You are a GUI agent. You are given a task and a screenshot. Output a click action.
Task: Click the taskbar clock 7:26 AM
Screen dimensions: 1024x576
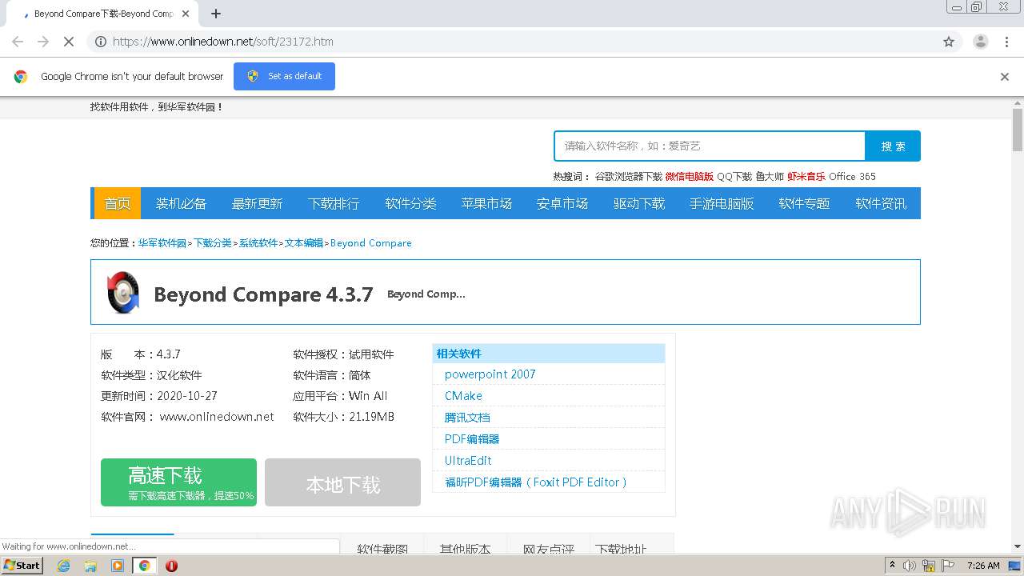tap(983, 566)
